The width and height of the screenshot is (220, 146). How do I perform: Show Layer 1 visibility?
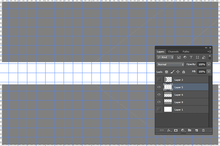point(159,109)
